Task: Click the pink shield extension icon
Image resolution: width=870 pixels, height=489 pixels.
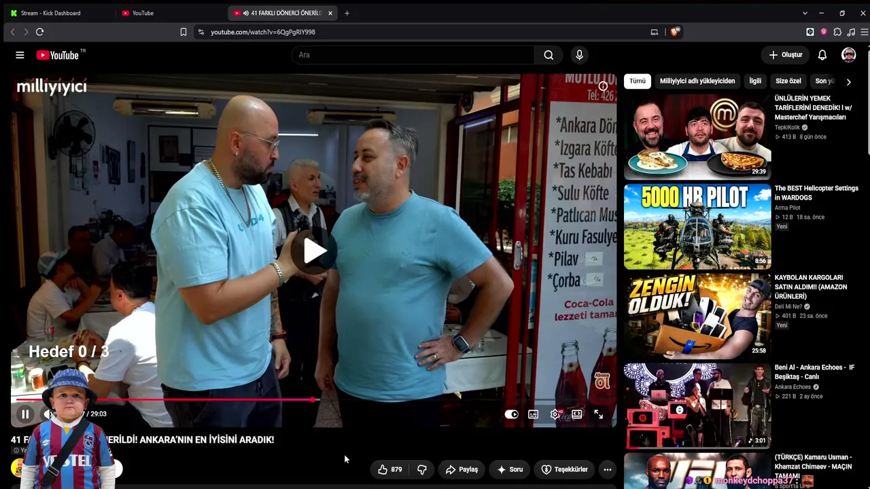Action: [x=824, y=32]
